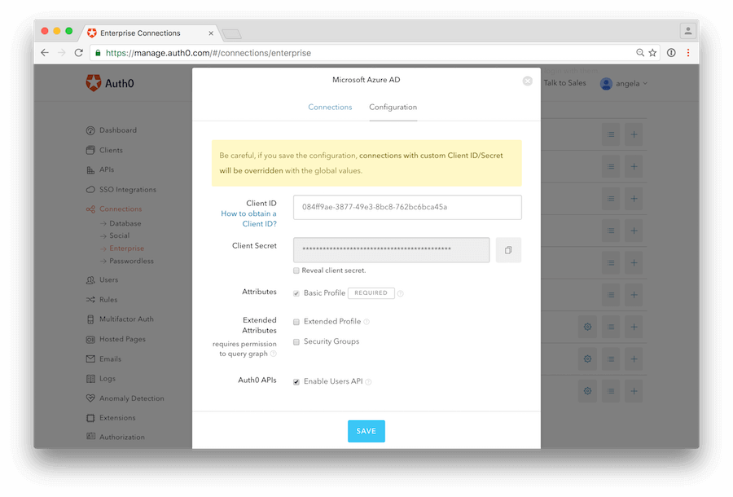Click the browser zoom magnifier icon
Image resolution: width=733 pixels, height=497 pixels.
[x=640, y=53]
